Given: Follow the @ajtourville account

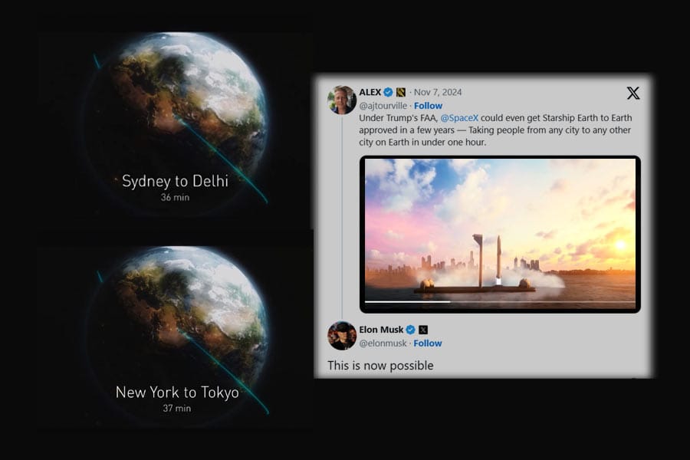Looking at the screenshot, I should pos(428,106).
